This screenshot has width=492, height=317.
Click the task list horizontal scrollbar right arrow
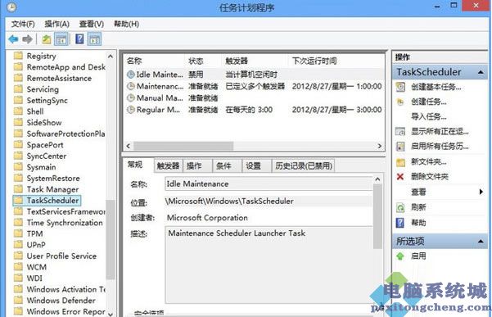click(380, 146)
